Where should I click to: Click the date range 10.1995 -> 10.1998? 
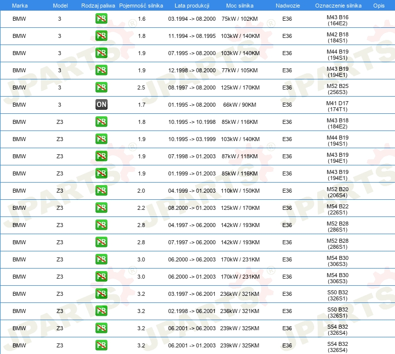192,122
